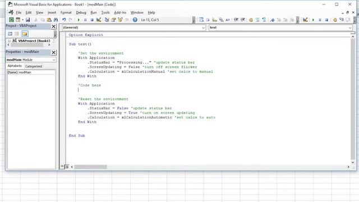This screenshot has width=359, height=202.
Task: Open the Debug menu
Action: point(81,12)
